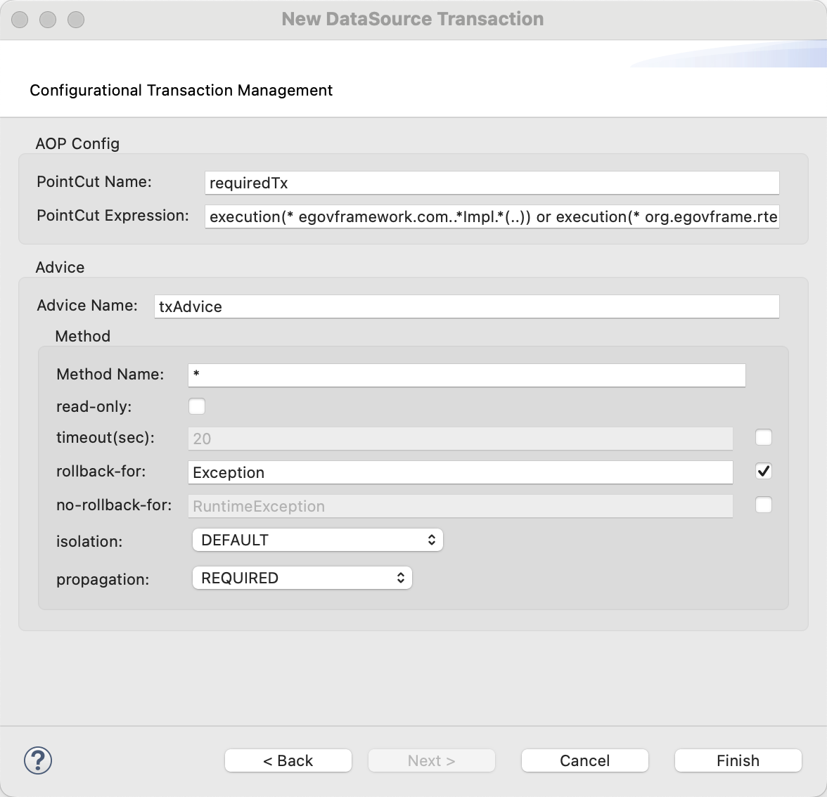Click the disabled Next button
Viewport: 827px width, 797px height.
click(432, 760)
